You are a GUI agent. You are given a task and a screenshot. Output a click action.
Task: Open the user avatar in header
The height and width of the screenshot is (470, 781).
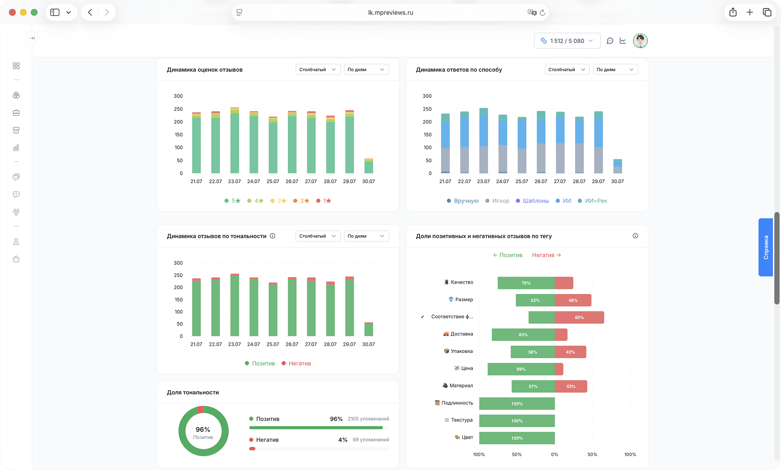pyautogui.click(x=640, y=41)
